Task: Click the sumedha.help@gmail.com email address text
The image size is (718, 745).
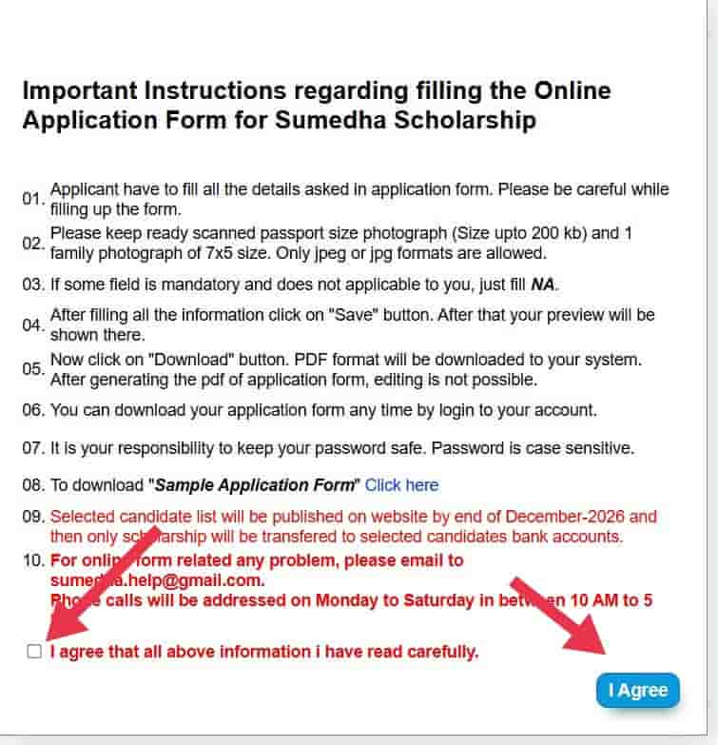Action: click(157, 580)
